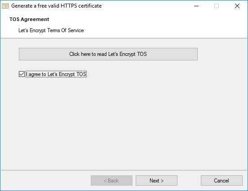Minimize the HTTPS certificate wizard window

point(196,6)
